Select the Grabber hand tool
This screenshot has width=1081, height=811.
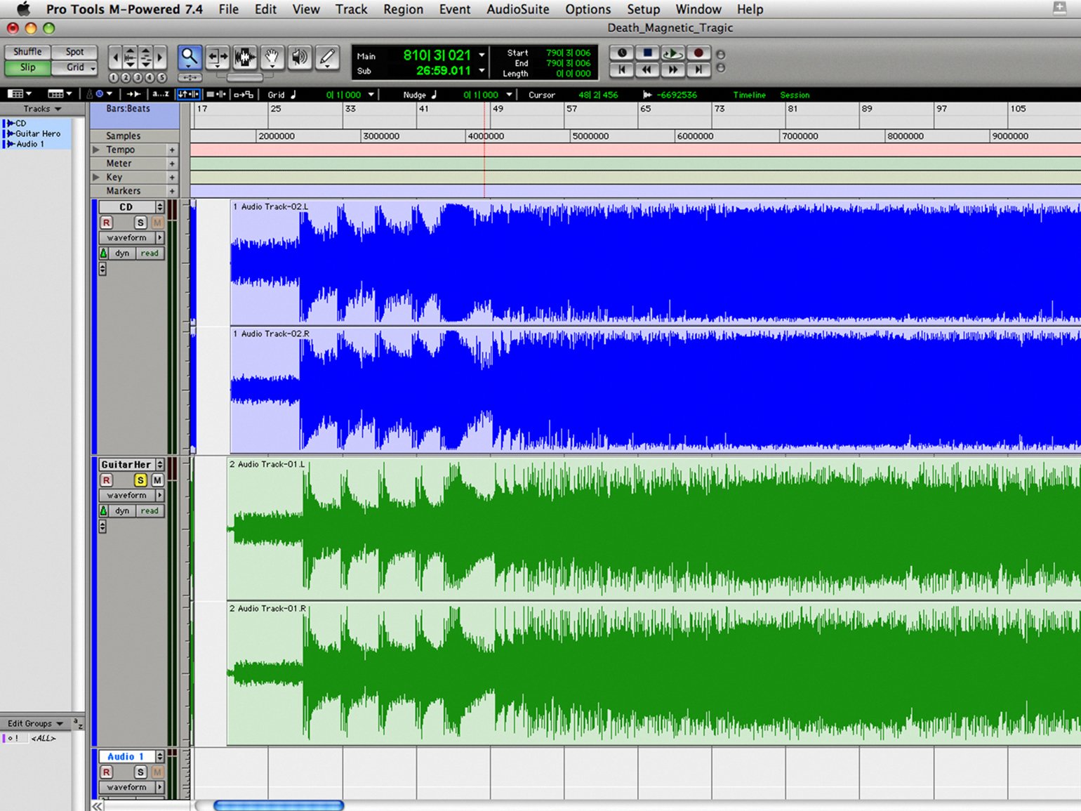(272, 57)
